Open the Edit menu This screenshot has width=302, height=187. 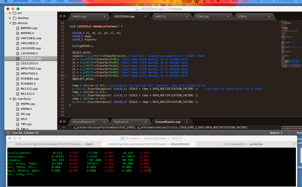48,1
